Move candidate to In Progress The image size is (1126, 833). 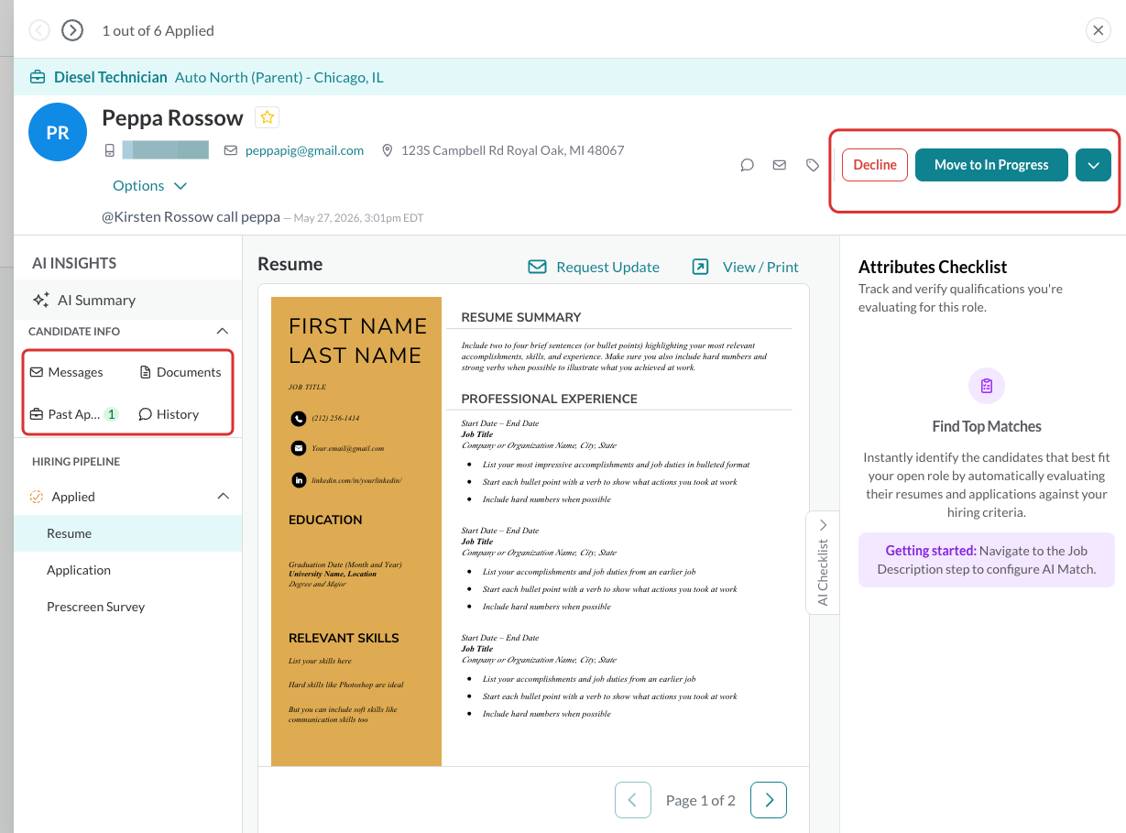click(991, 165)
